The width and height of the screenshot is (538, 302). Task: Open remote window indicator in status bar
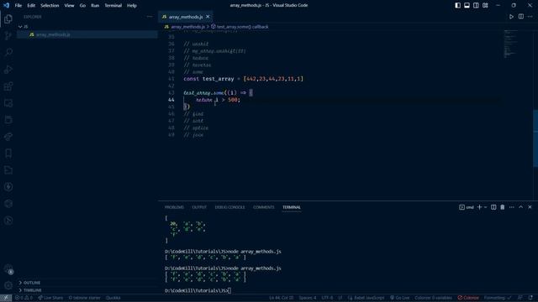click(6, 298)
